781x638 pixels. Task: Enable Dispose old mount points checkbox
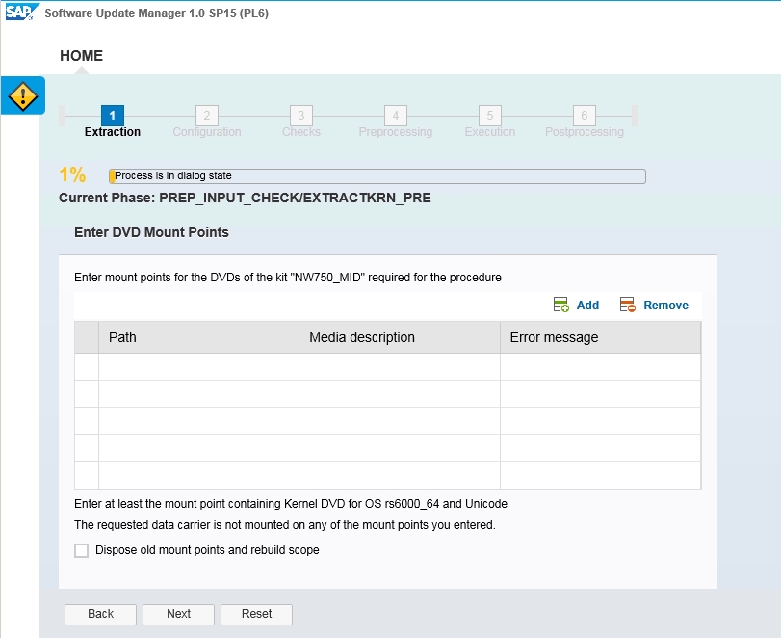click(81, 550)
